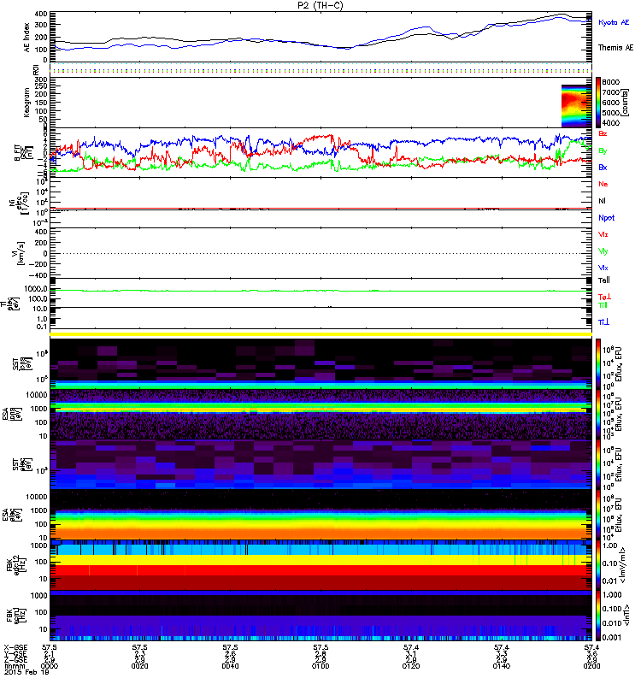Click the green Viy velocity legend label
This screenshot has width=641, height=684.
pos(603,251)
